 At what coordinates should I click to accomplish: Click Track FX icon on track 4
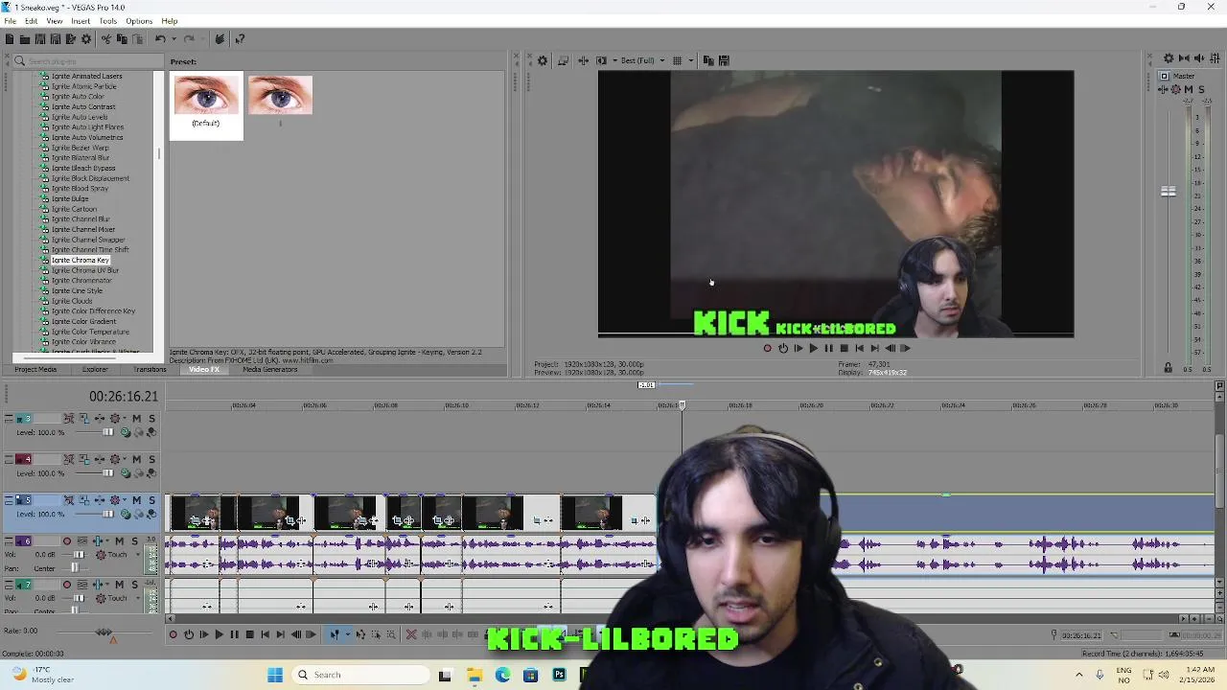pyautogui.click(x=100, y=460)
